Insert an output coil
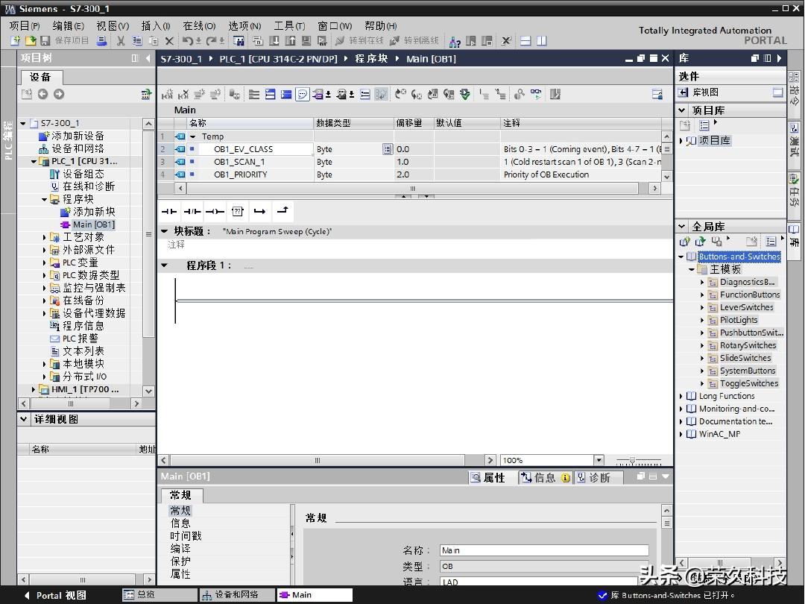805x604 pixels. pyautogui.click(x=215, y=212)
